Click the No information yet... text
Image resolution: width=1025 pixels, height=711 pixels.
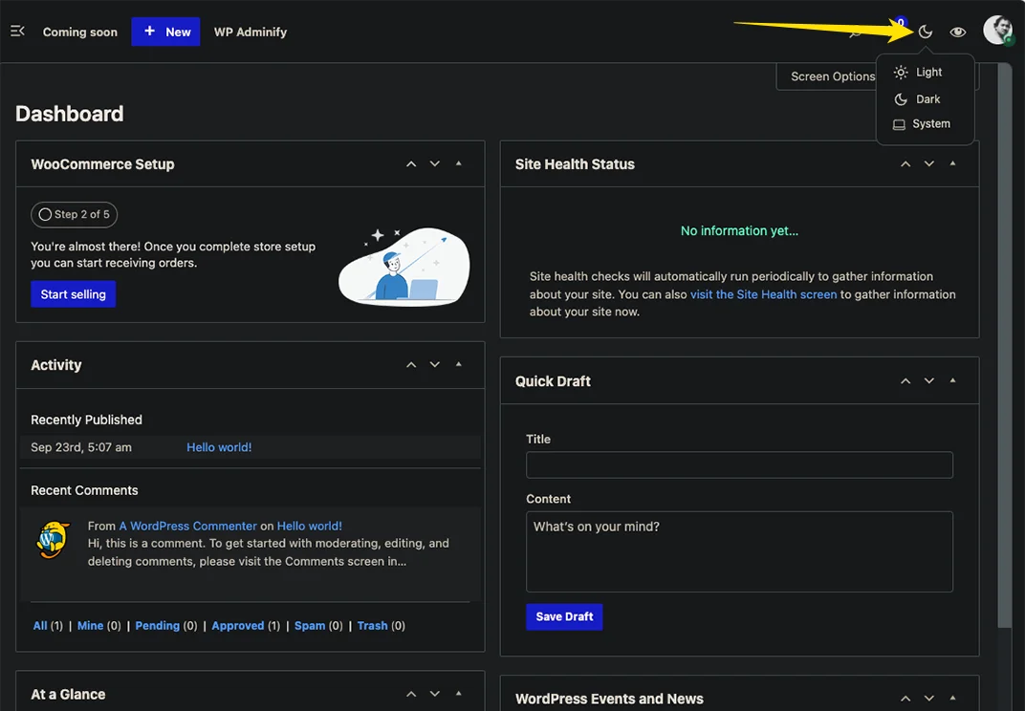[739, 230]
